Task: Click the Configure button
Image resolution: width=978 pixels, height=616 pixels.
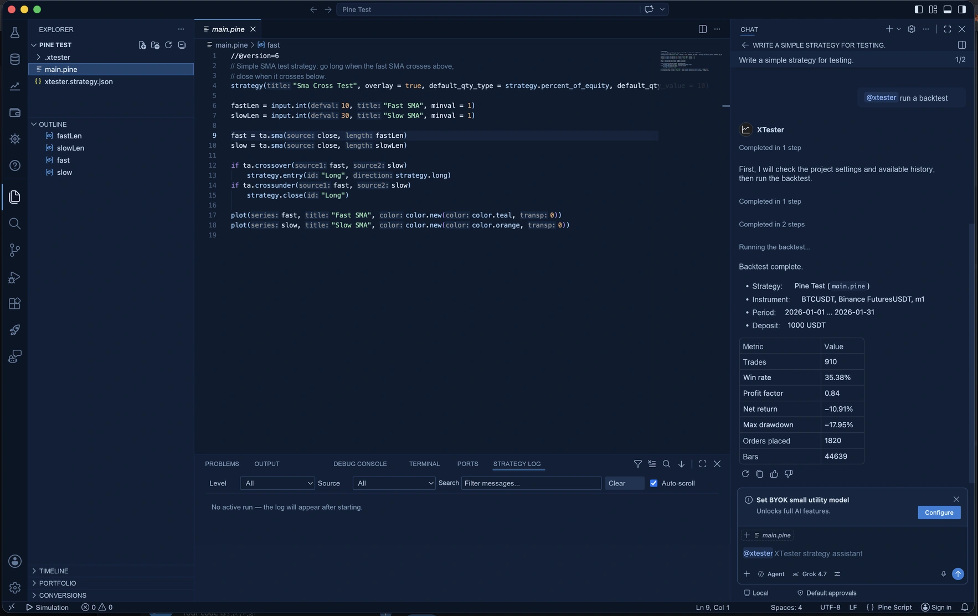Action: click(939, 513)
